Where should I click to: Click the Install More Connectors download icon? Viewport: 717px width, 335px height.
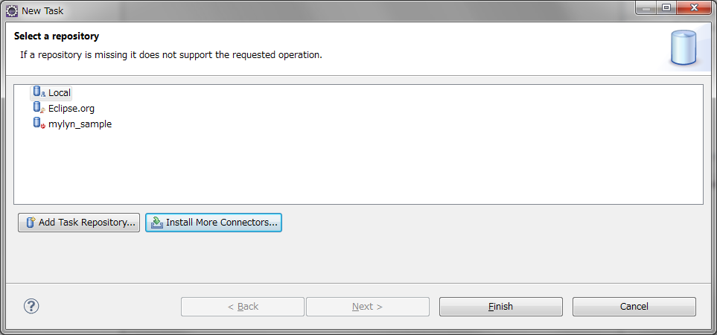click(157, 223)
